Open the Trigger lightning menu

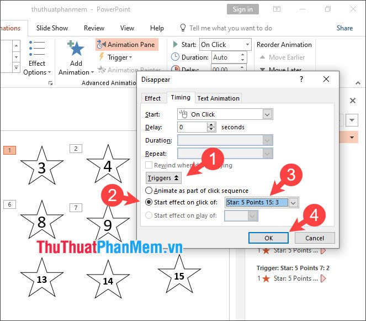pos(115,57)
